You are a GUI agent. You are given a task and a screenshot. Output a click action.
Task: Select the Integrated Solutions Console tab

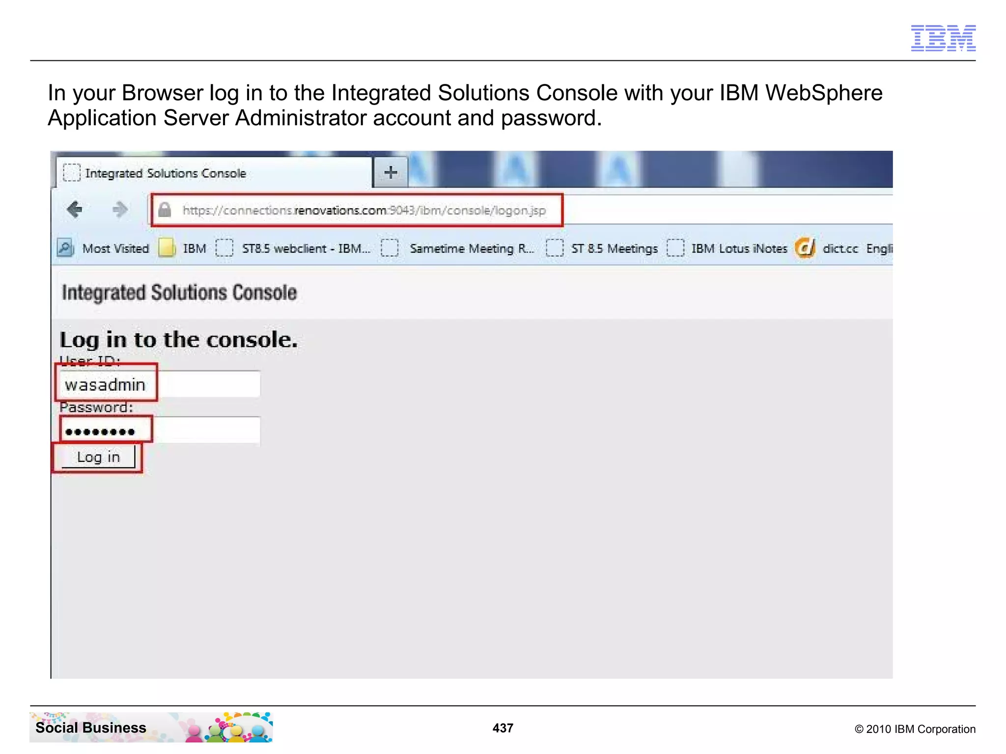coord(214,173)
